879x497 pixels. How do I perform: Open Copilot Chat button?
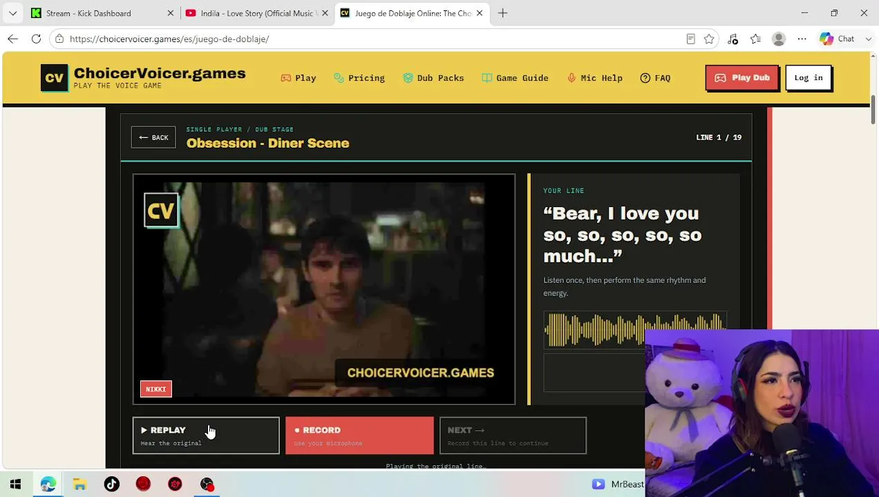pyautogui.click(x=837, y=39)
